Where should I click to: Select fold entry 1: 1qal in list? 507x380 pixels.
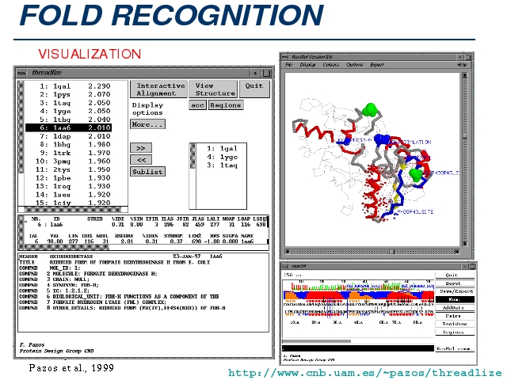point(67,85)
